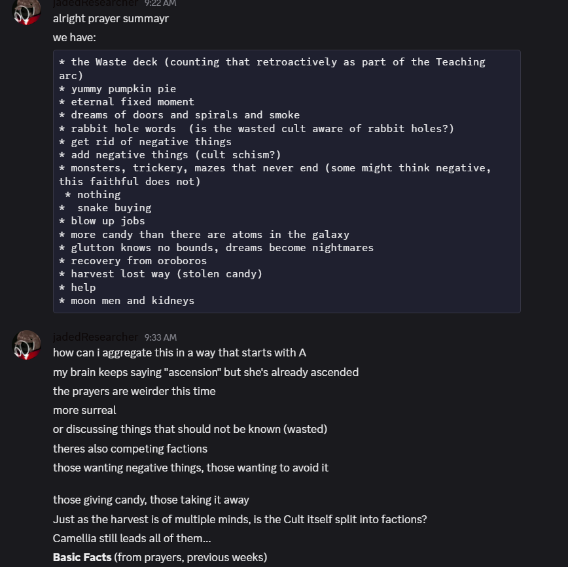Click the 'moon men and kidneys' code line

132,301
